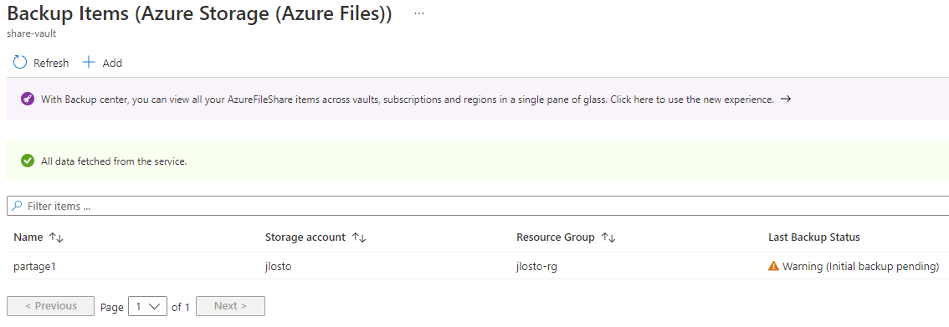
Task: Open the partage1 backup item
Action: [34, 266]
